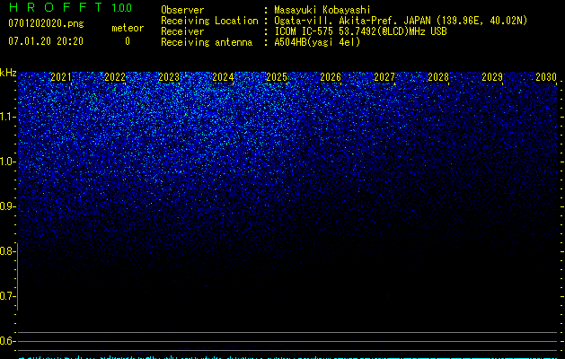565x359 pixels.
Task: Click the ICOM IC-575 53.7492 MHz receiver text
Action: pos(360,31)
